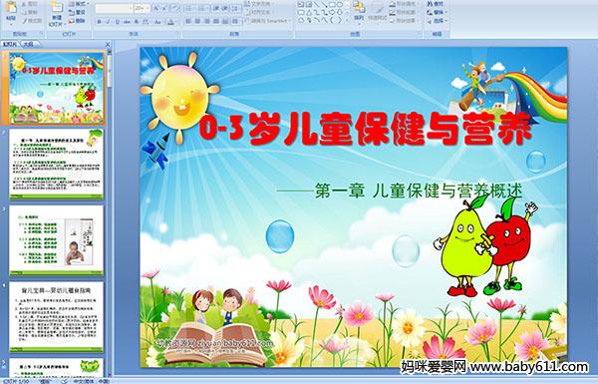
Task: Toggle text shadow formatting button
Action: (x=137, y=22)
